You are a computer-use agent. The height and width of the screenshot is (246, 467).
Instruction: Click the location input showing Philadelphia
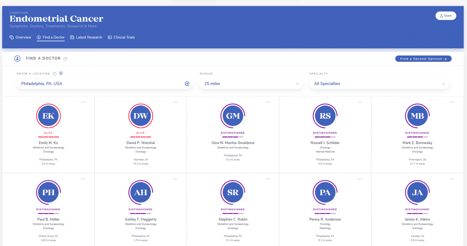click(x=100, y=84)
